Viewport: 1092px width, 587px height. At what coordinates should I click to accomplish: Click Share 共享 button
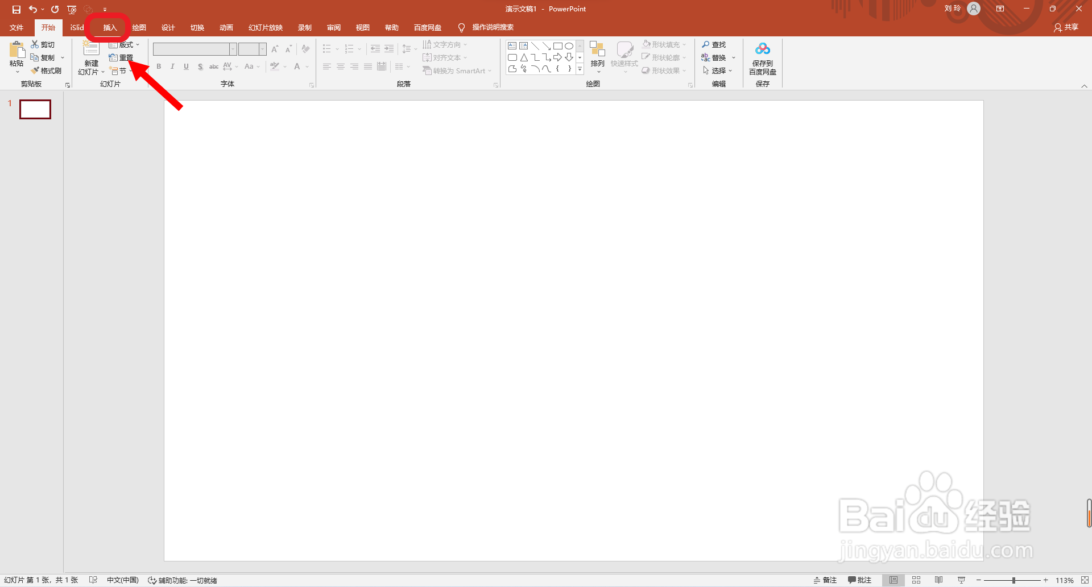click(1066, 27)
